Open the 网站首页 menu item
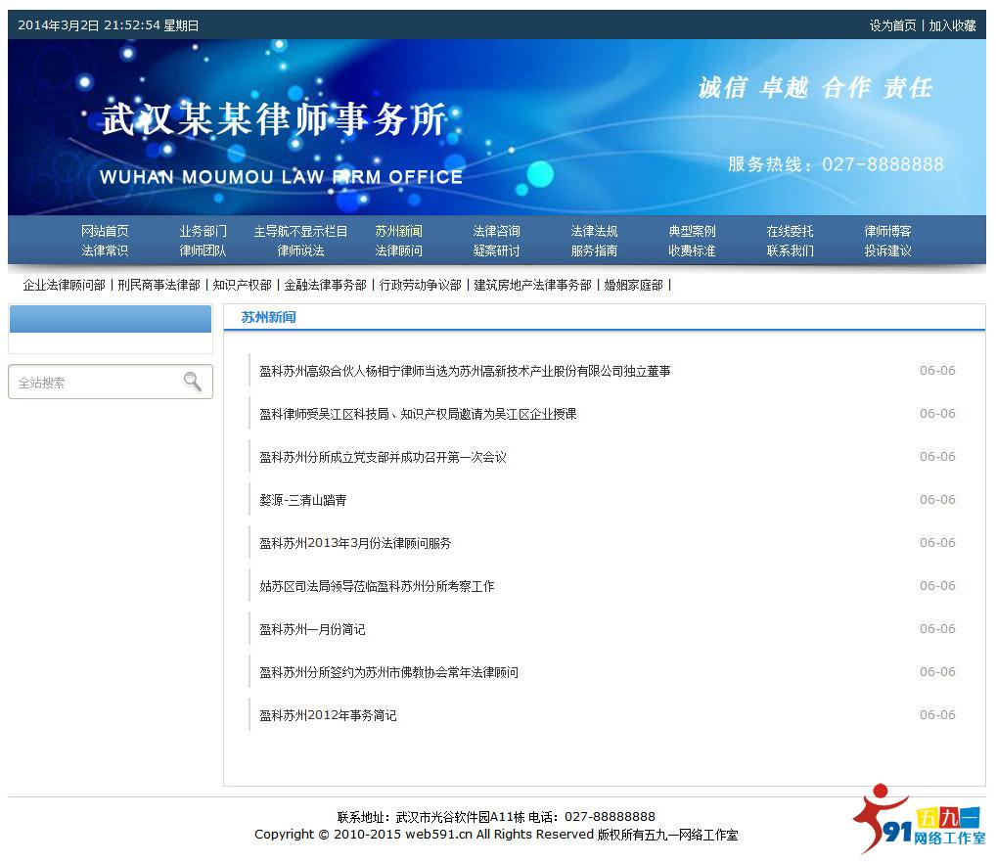Screen dimensions: 996x862 click(x=106, y=231)
